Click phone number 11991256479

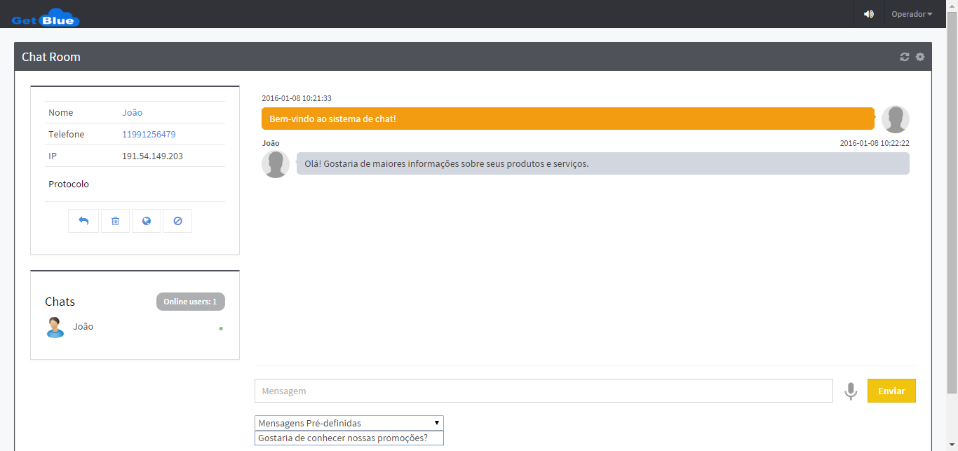click(149, 134)
